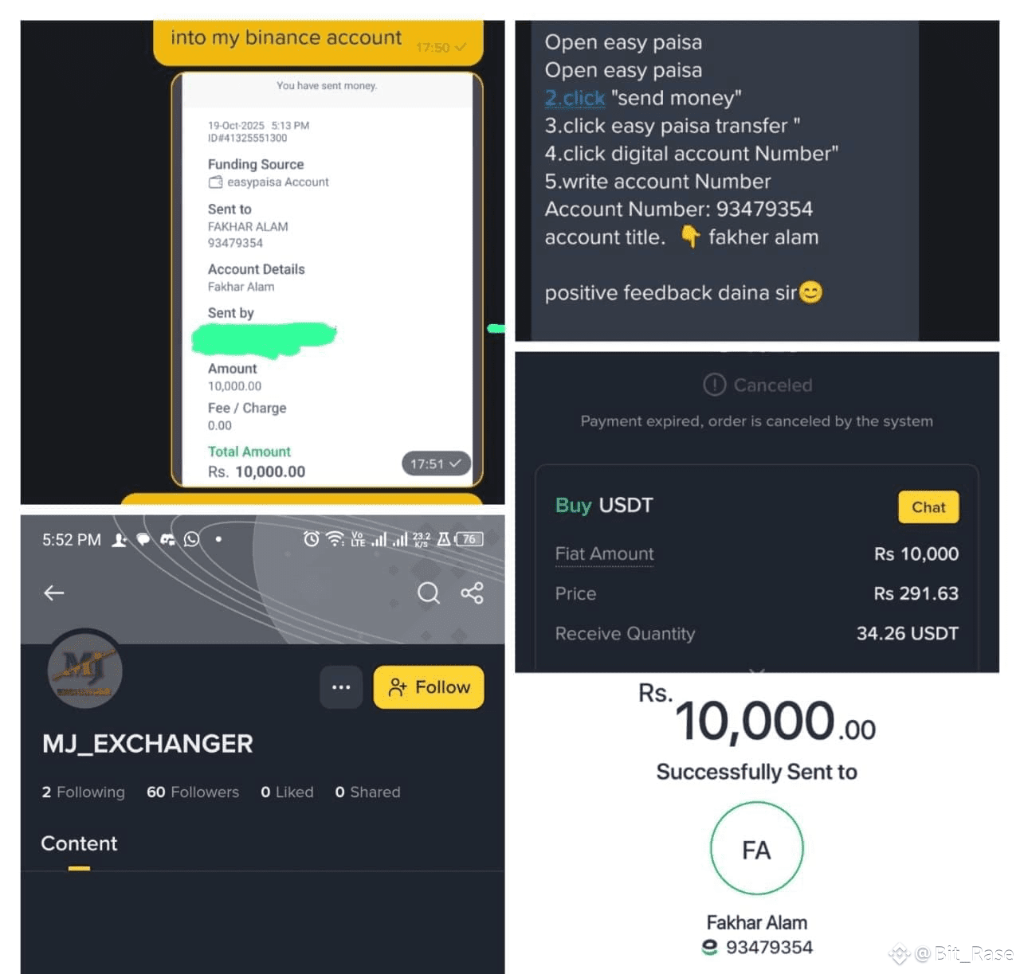Tap the 0 Liked counter
1020x974 pixels.
pyautogui.click(x=287, y=792)
